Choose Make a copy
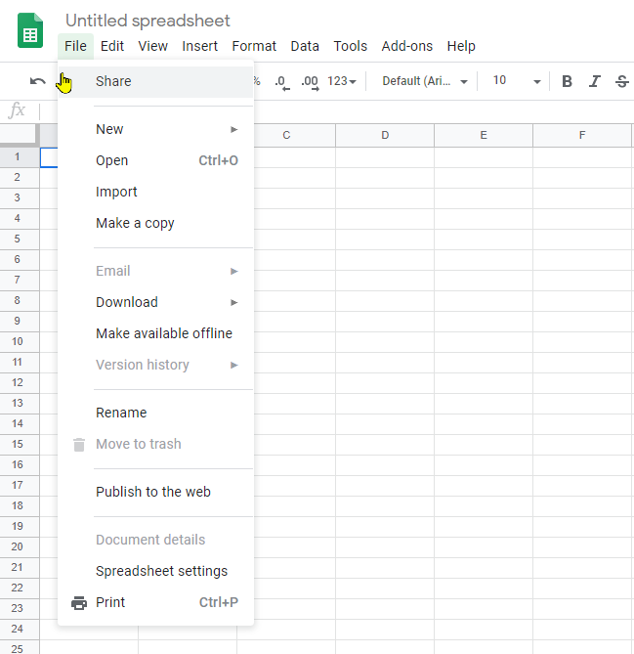The image size is (634, 654). [155, 223]
